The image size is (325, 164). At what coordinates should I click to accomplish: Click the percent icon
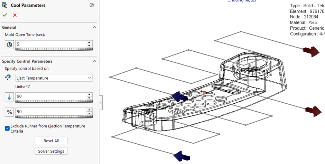[x=9, y=112]
